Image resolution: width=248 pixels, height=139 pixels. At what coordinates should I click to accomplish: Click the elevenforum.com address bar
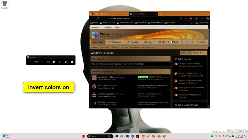pyautogui.click(x=141, y=18)
